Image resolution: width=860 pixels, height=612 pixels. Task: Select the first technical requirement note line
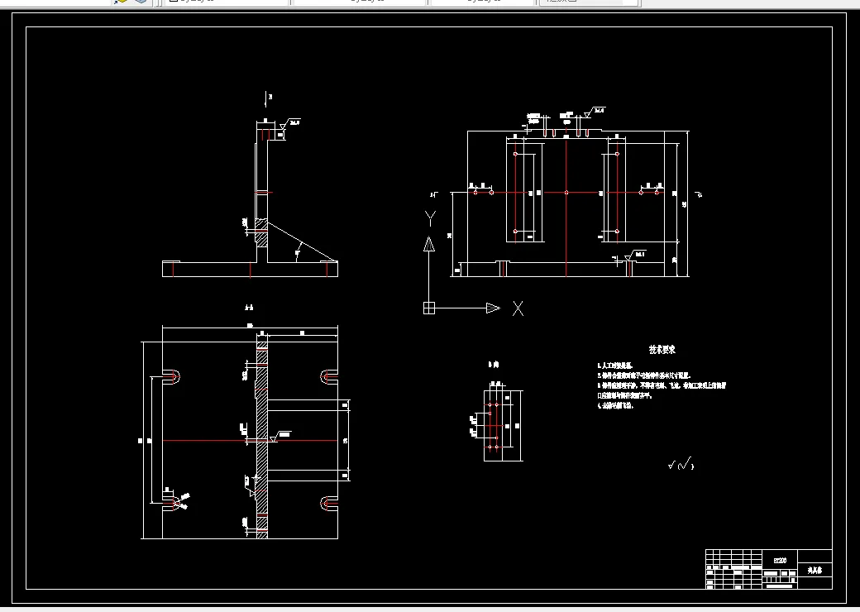tap(615, 366)
